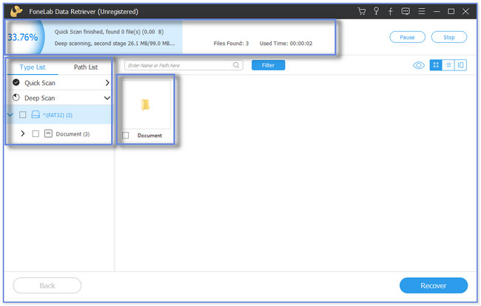Minimize the FoneLab window
Viewport: 481px width, 306px height.
tap(437, 12)
